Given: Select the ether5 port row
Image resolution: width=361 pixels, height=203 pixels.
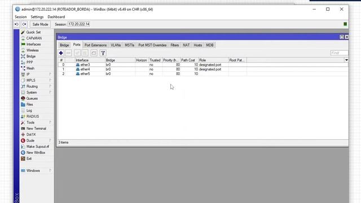Looking at the screenshot, I should [202, 74].
